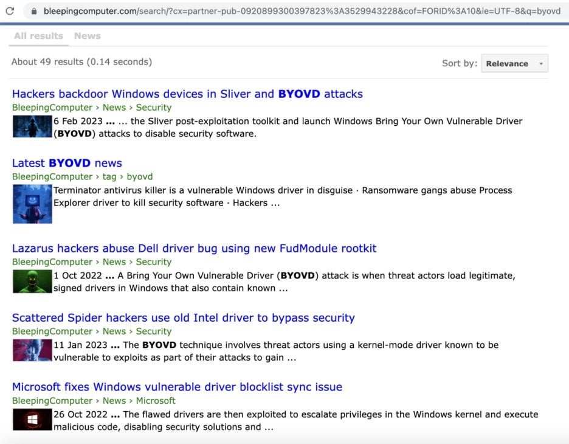The image size is (569, 444).
Task: Click breadcrumb 'BleepingComputer › News › Security' under Sliver result
Action: (x=92, y=108)
